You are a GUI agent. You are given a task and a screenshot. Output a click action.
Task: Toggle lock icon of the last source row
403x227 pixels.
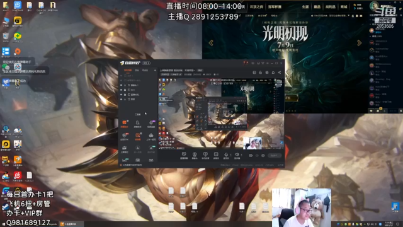[x=125, y=100]
